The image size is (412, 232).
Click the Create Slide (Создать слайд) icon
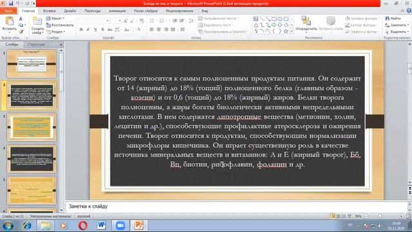pyautogui.click(x=37, y=21)
